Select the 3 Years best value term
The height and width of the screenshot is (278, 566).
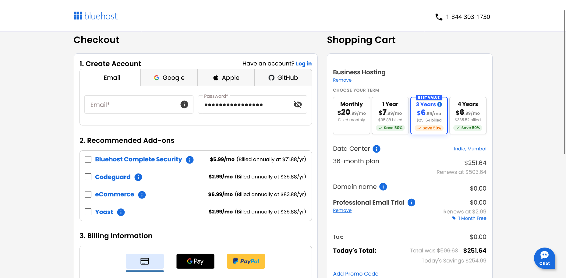coord(429,115)
